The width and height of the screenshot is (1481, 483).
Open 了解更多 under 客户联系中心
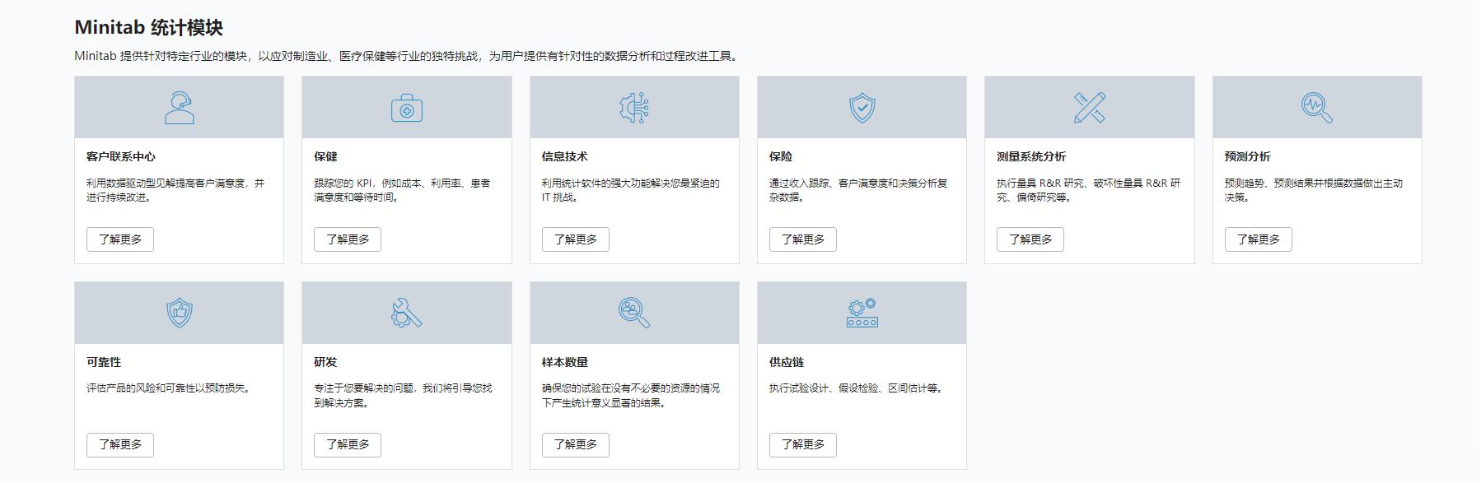pos(120,239)
